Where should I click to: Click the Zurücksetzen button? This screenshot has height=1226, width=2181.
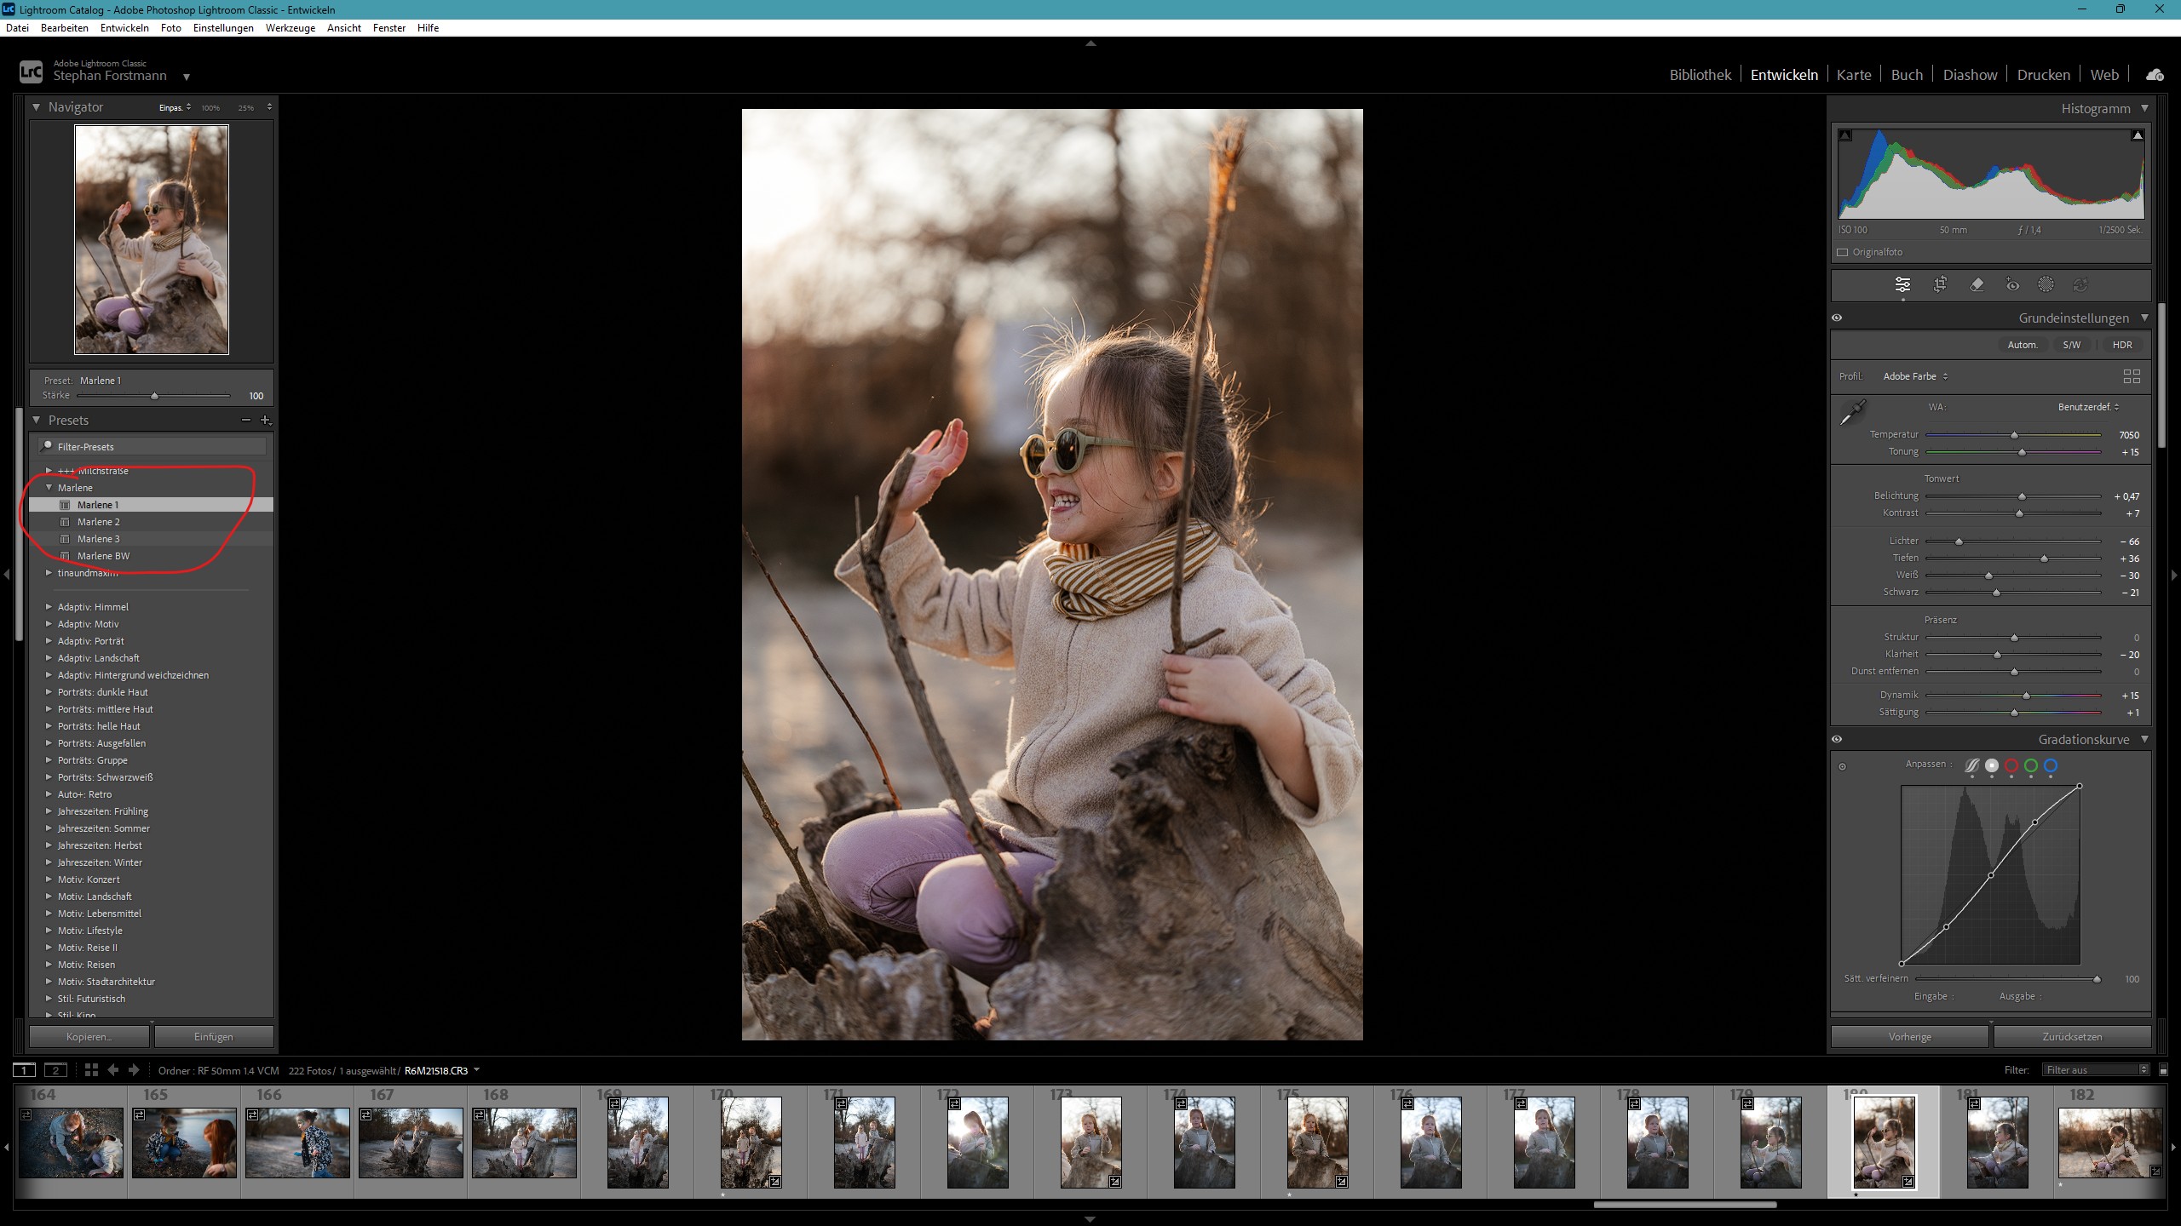tap(2072, 1037)
